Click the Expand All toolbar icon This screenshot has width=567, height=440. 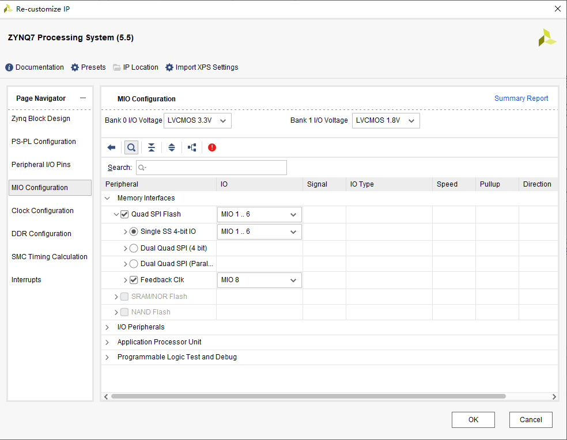click(x=172, y=147)
